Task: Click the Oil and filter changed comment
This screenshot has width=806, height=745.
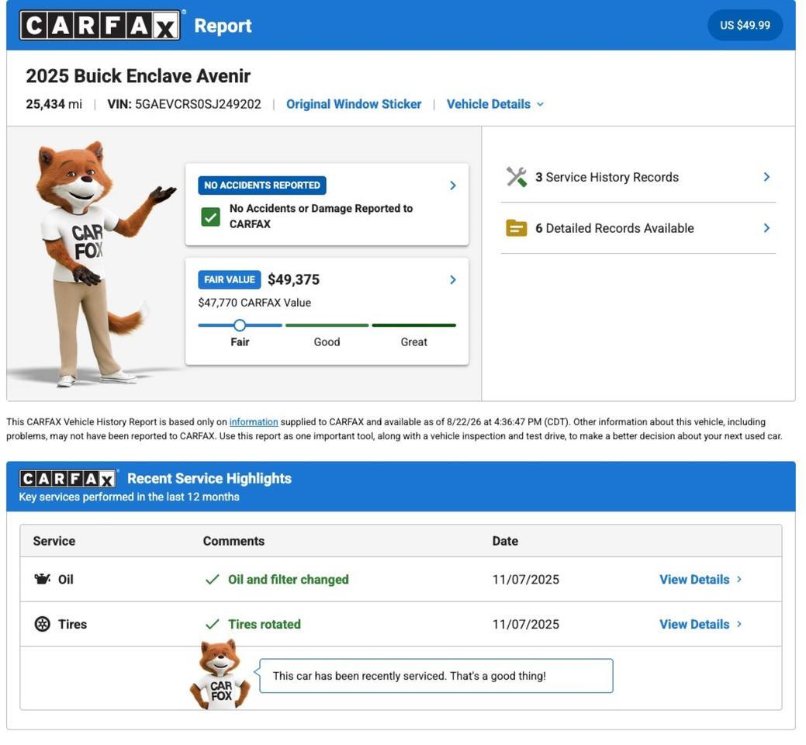Action: [289, 580]
